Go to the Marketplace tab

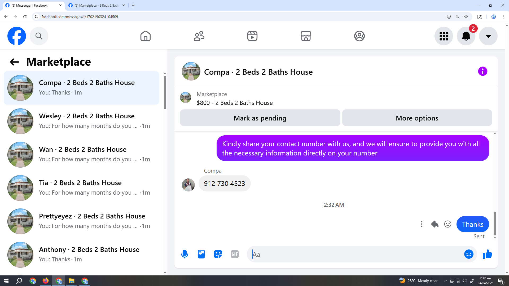click(306, 36)
